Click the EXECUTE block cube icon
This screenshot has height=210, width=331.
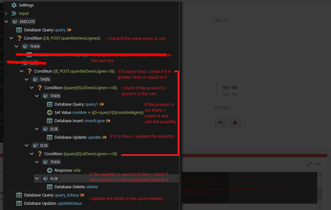(15, 22)
